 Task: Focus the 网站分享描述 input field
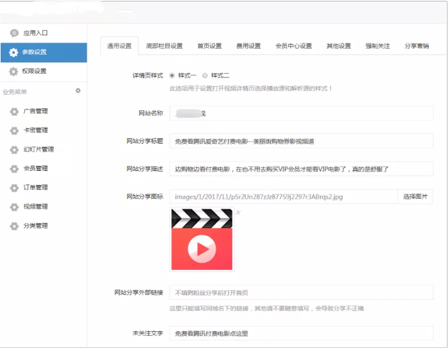pos(301,168)
